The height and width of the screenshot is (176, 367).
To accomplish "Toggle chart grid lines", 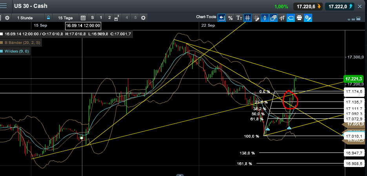I will click(247, 18).
